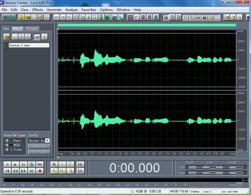
Task: Start recording with the red Record button
Action: [40, 171]
